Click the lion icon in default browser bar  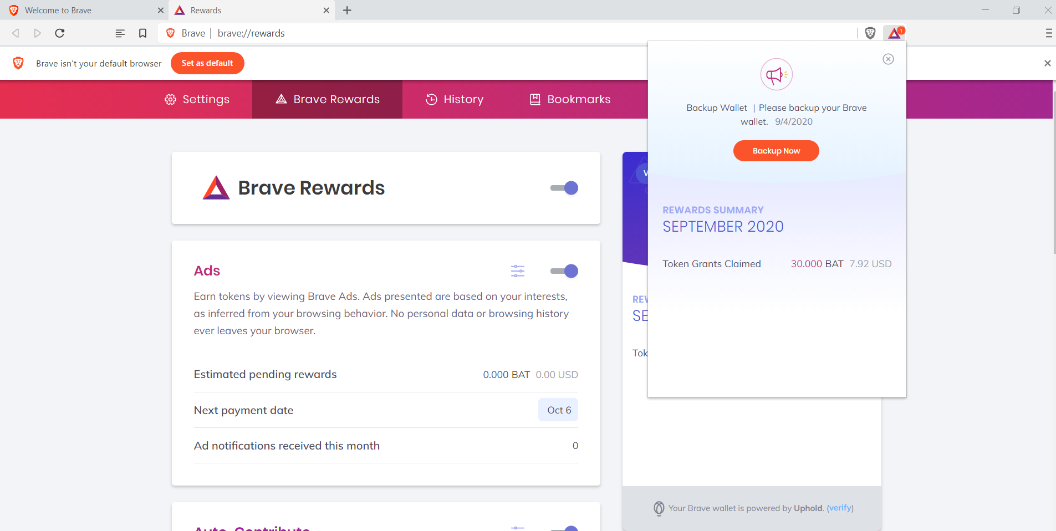18,63
